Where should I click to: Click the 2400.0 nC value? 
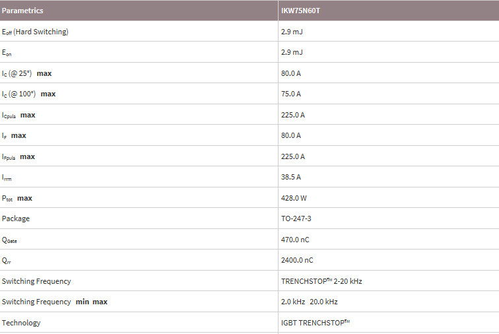tap(297, 260)
